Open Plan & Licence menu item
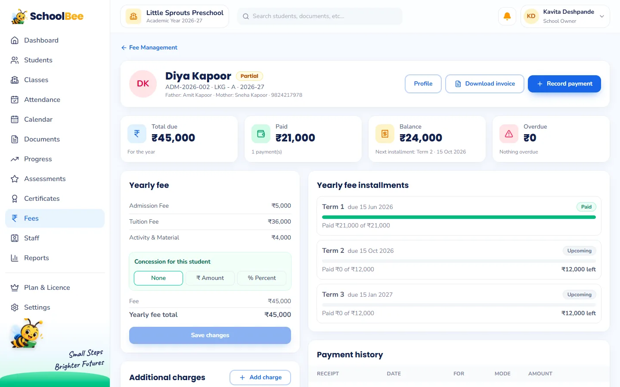 (x=55, y=288)
